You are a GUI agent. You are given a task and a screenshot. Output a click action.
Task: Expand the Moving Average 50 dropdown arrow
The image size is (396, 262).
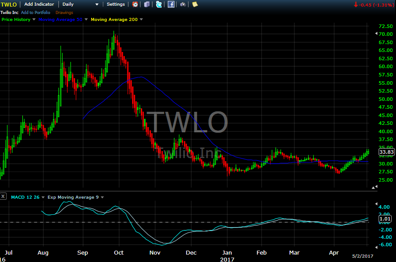click(86, 19)
